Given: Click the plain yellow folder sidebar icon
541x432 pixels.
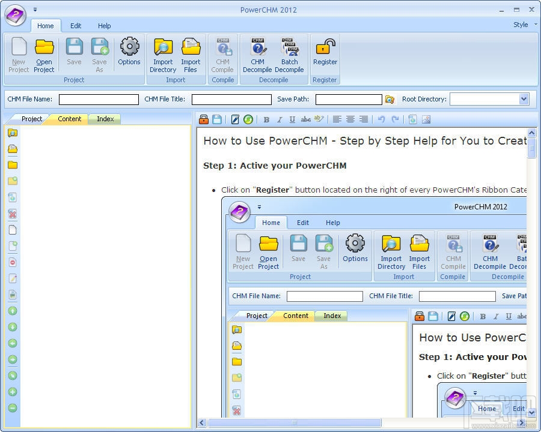Looking at the screenshot, I should pos(13,165).
